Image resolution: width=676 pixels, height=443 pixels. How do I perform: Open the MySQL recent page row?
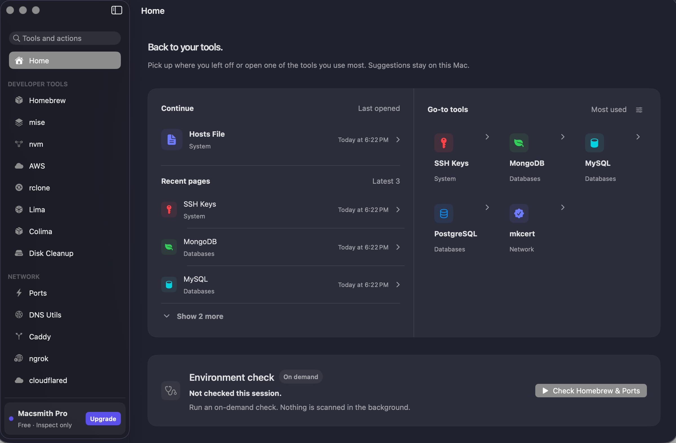click(x=281, y=285)
